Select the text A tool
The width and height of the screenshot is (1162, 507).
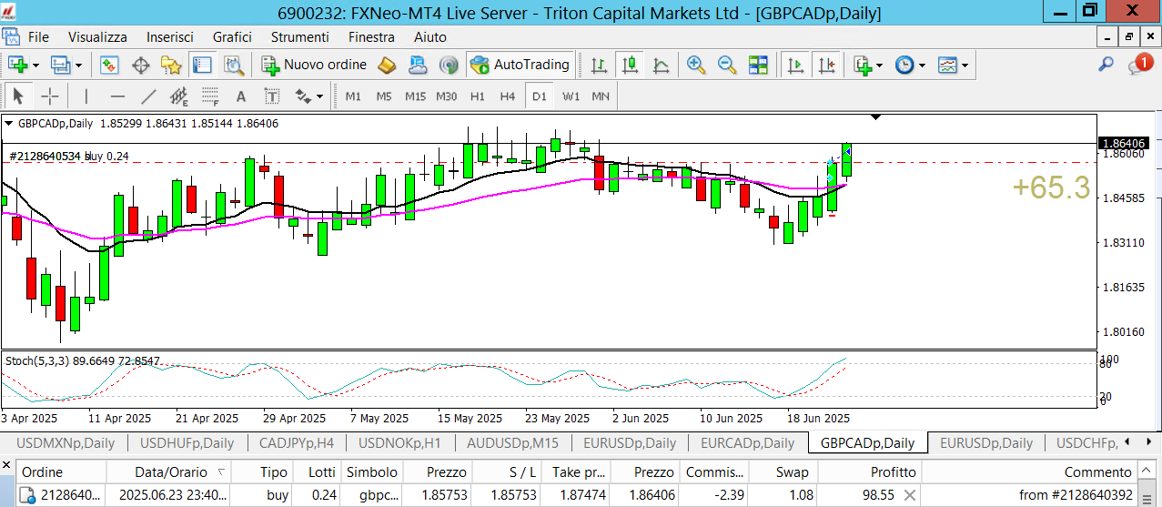point(241,96)
